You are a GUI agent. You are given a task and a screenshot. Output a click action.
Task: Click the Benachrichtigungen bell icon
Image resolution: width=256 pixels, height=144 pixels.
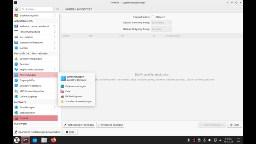[x=16, y=58]
